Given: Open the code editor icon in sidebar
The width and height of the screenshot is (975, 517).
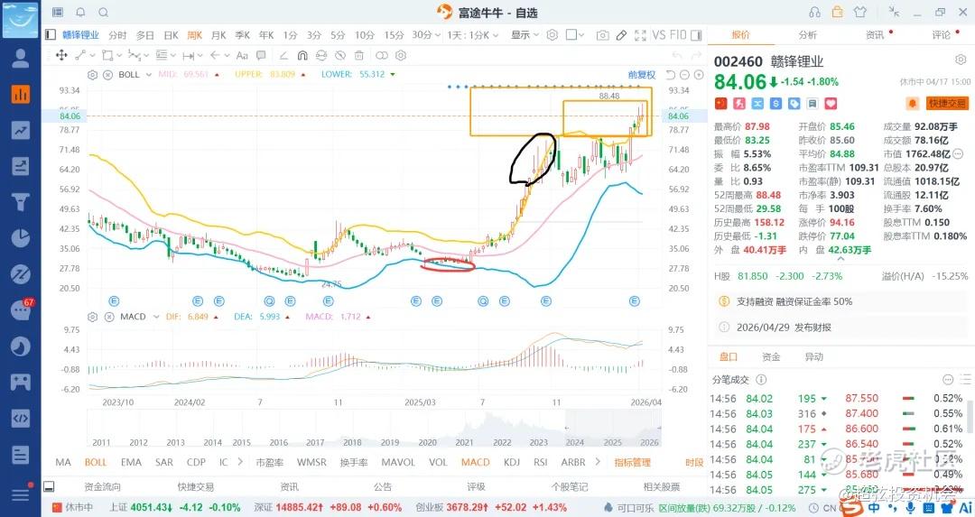Looking at the screenshot, I should [x=21, y=418].
